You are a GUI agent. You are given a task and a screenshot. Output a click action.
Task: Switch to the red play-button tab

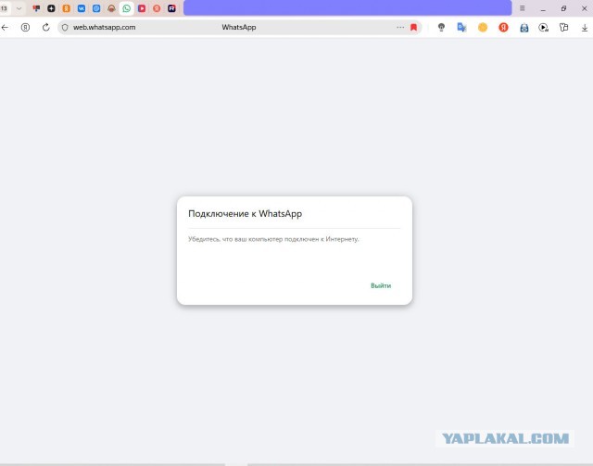click(142, 8)
